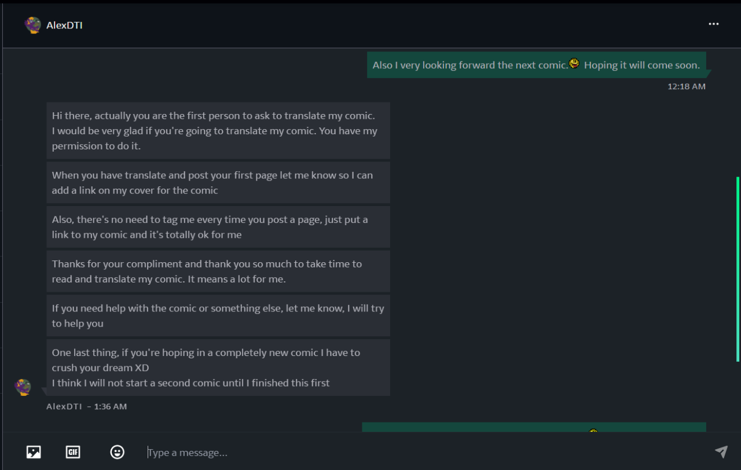Click the 'Also, there's no need to tag' message
Image resolution: width=741 pixels, height=470 pixels.
pos(218,227)
